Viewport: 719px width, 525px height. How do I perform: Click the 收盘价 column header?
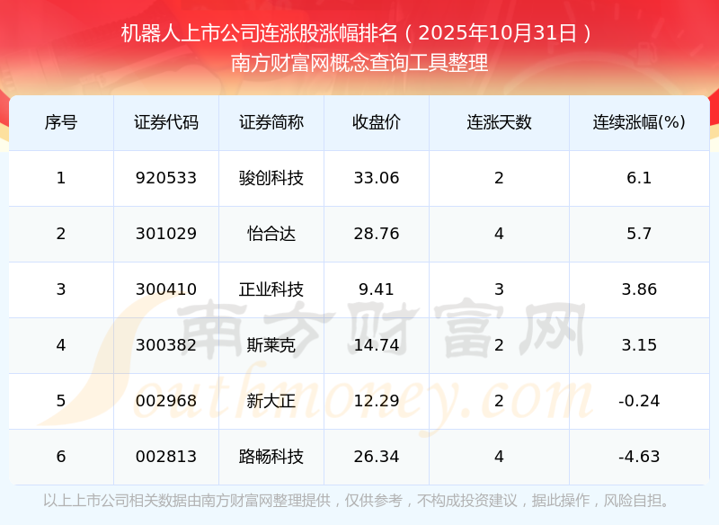[x=377, y=122]
